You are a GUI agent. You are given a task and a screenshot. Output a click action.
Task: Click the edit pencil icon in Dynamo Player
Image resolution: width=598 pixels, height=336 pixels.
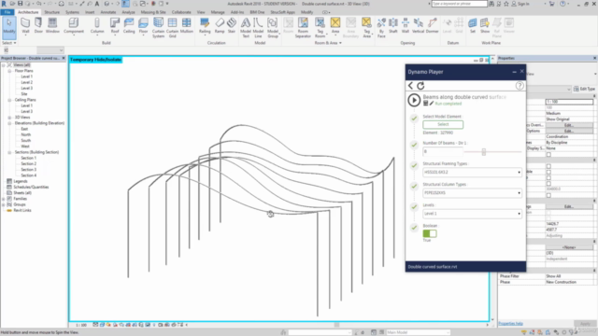pos(432,104)
